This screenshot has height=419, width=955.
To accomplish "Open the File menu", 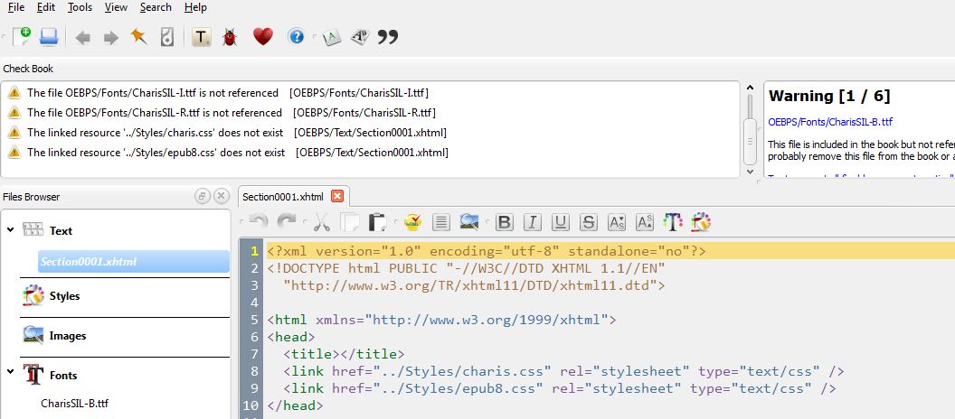I will 16,7.
